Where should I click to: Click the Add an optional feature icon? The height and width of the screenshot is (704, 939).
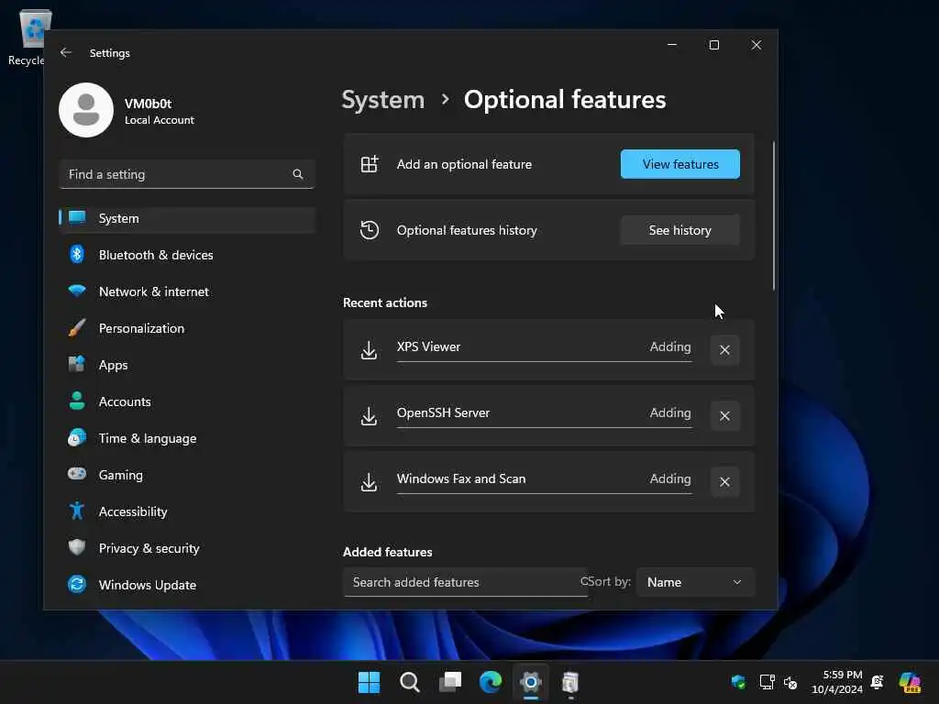370,164
